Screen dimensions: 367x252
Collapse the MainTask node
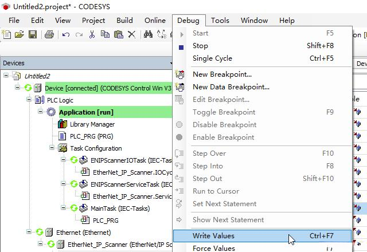pos(63,207)
